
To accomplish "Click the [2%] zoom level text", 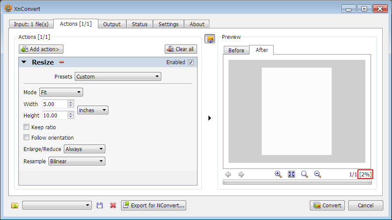I will tap(365, 174).
